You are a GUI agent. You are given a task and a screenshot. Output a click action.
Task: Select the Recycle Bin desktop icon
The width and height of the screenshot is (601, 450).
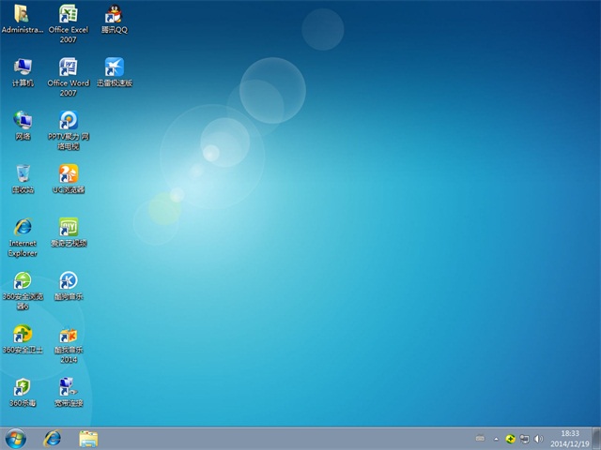coord(23,174)
